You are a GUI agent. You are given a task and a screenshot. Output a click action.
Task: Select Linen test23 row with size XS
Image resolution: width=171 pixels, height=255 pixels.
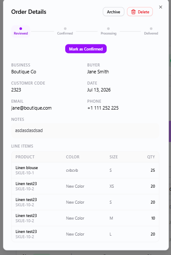pos(85,186)
